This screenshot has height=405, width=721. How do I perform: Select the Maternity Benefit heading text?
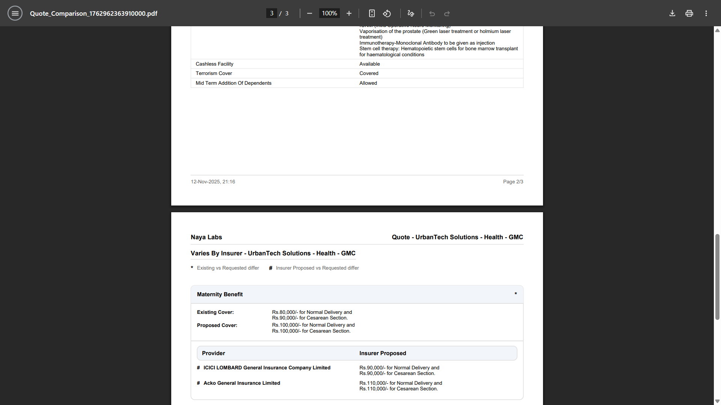click(219, 294)
